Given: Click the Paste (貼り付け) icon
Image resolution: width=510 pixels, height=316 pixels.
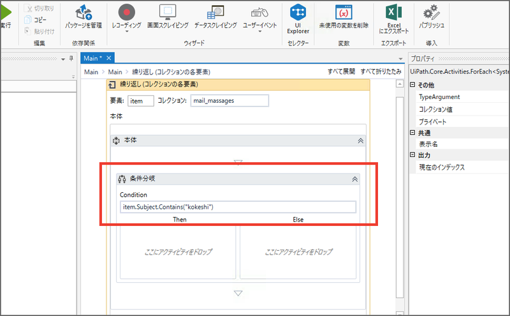Looking at the screenshot, I should click(28, 31).
